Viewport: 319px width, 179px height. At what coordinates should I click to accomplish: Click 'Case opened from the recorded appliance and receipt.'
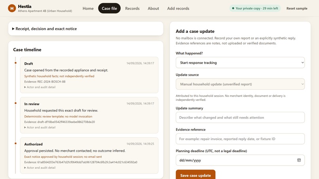(x=66, y=70)
